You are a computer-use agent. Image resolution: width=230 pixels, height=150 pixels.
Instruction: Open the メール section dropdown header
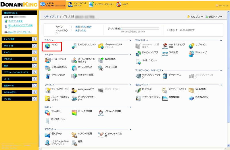pyautogui.click(x=49, y=55)
